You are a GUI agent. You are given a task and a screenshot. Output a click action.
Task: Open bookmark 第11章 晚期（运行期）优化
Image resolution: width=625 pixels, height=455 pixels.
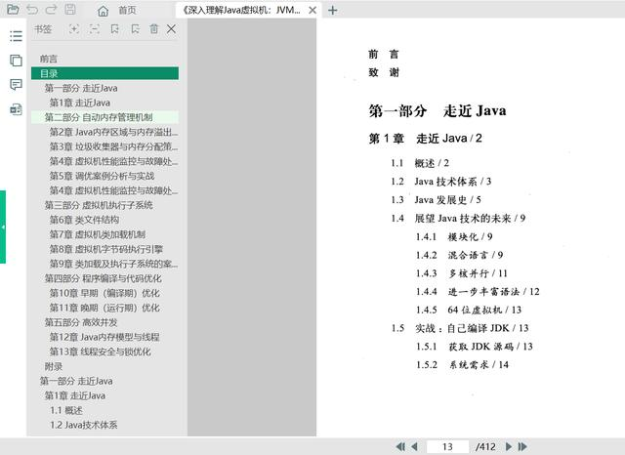point(104,308)
